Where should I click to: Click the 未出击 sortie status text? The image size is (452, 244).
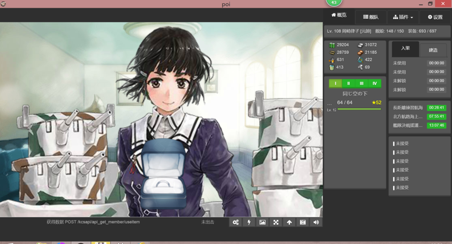[207, 222]
